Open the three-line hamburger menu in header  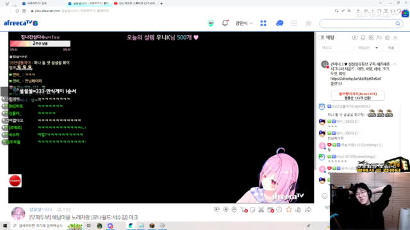click(294, 23)
